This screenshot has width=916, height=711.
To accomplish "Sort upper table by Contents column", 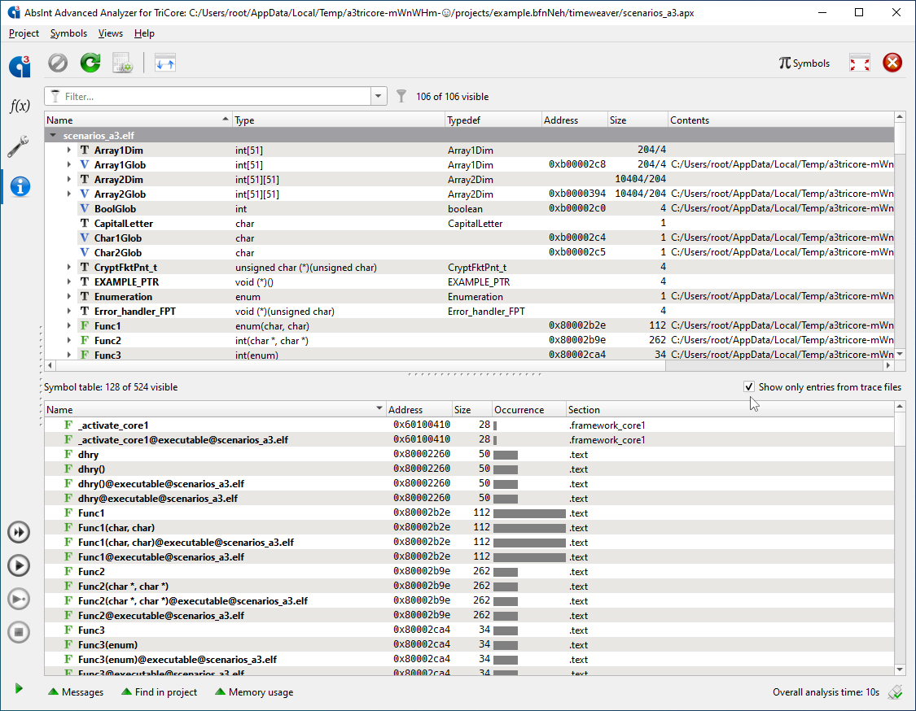I will [781, 120].
